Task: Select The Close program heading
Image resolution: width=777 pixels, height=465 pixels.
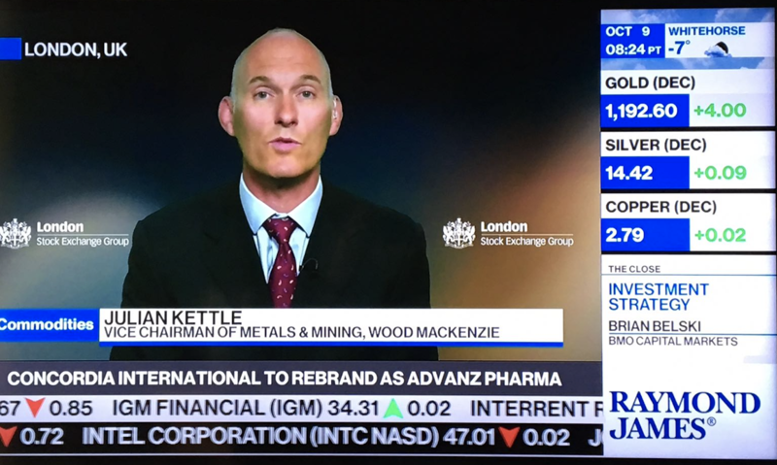Action: 634,269
